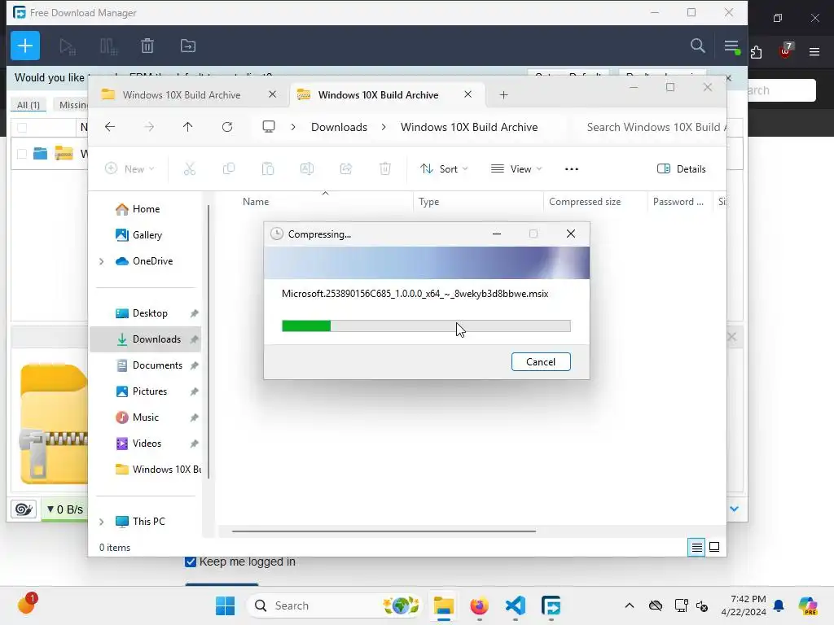
Task: Open the View dropdown in Explorer
Action: [516, 169]
